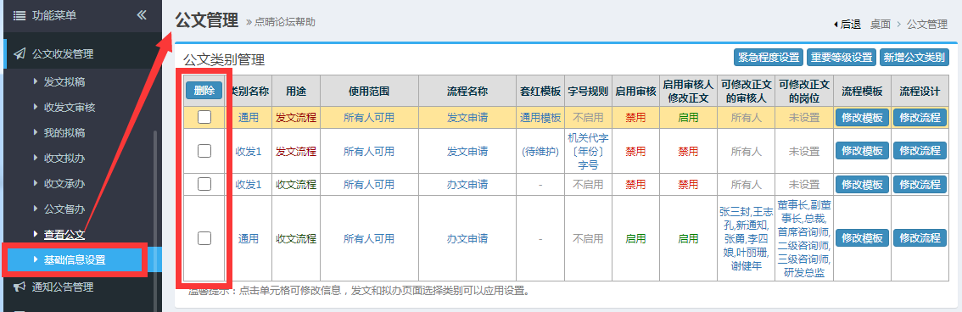Open 紧急程度设置
Image resolution: width=962 pixels, height=312 pixels.
(x=769, y=58)
